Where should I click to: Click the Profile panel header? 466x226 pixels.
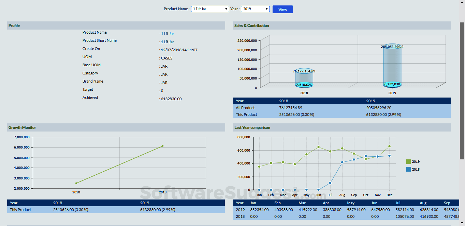tap(14, 25)
